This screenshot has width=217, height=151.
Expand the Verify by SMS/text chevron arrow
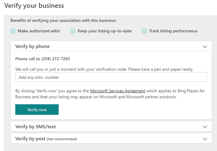click(x=205, y=127)
